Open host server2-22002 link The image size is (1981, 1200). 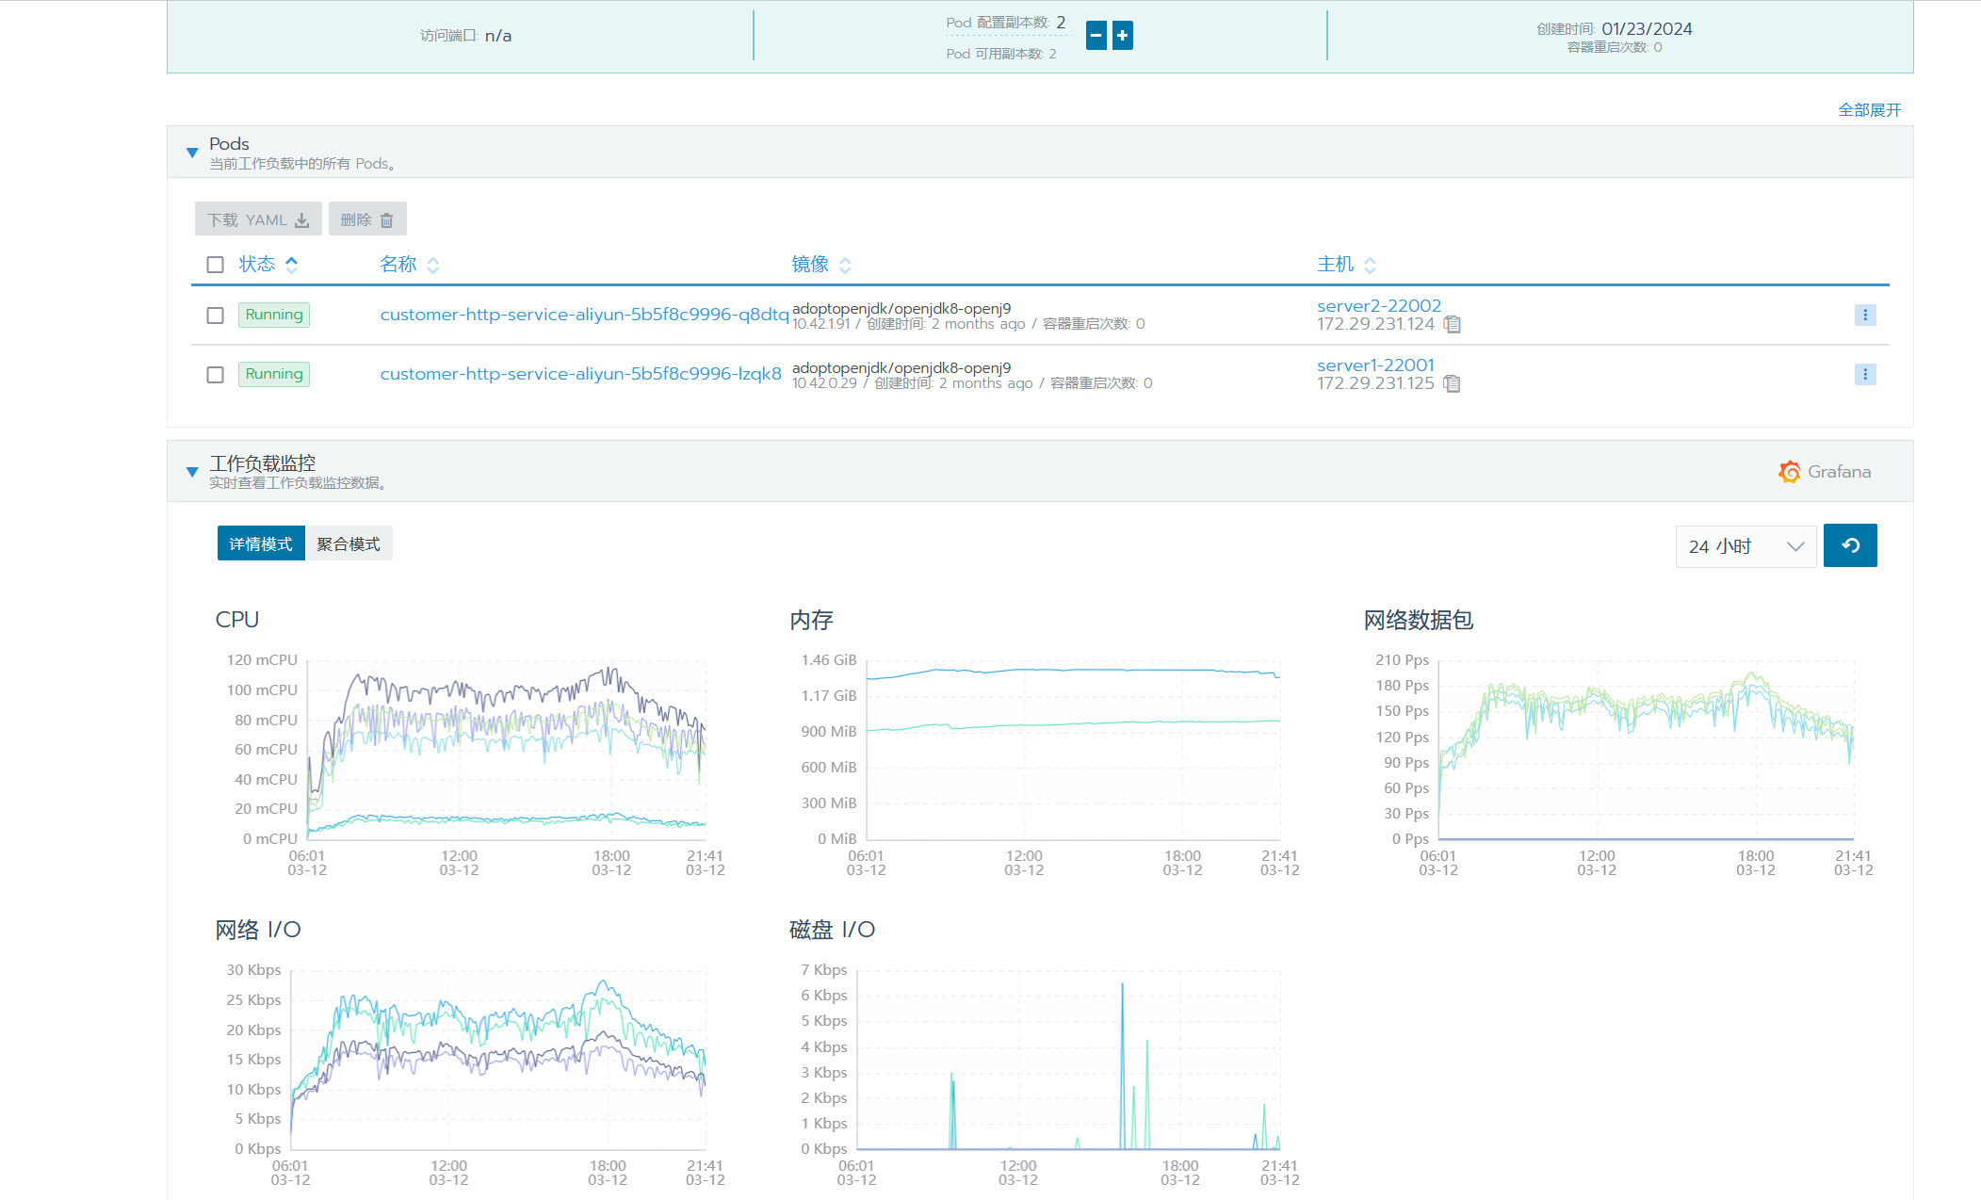1379,306
